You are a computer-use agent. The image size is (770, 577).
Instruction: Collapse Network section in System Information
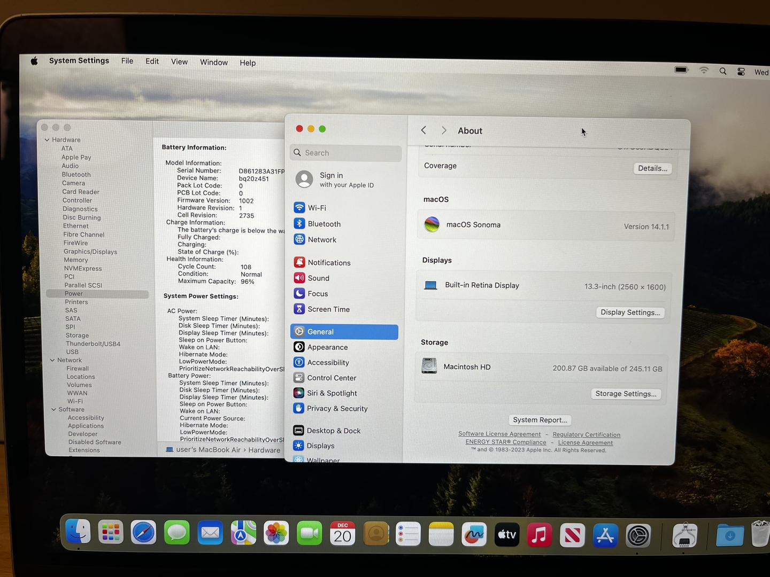(x=52, y=360)
